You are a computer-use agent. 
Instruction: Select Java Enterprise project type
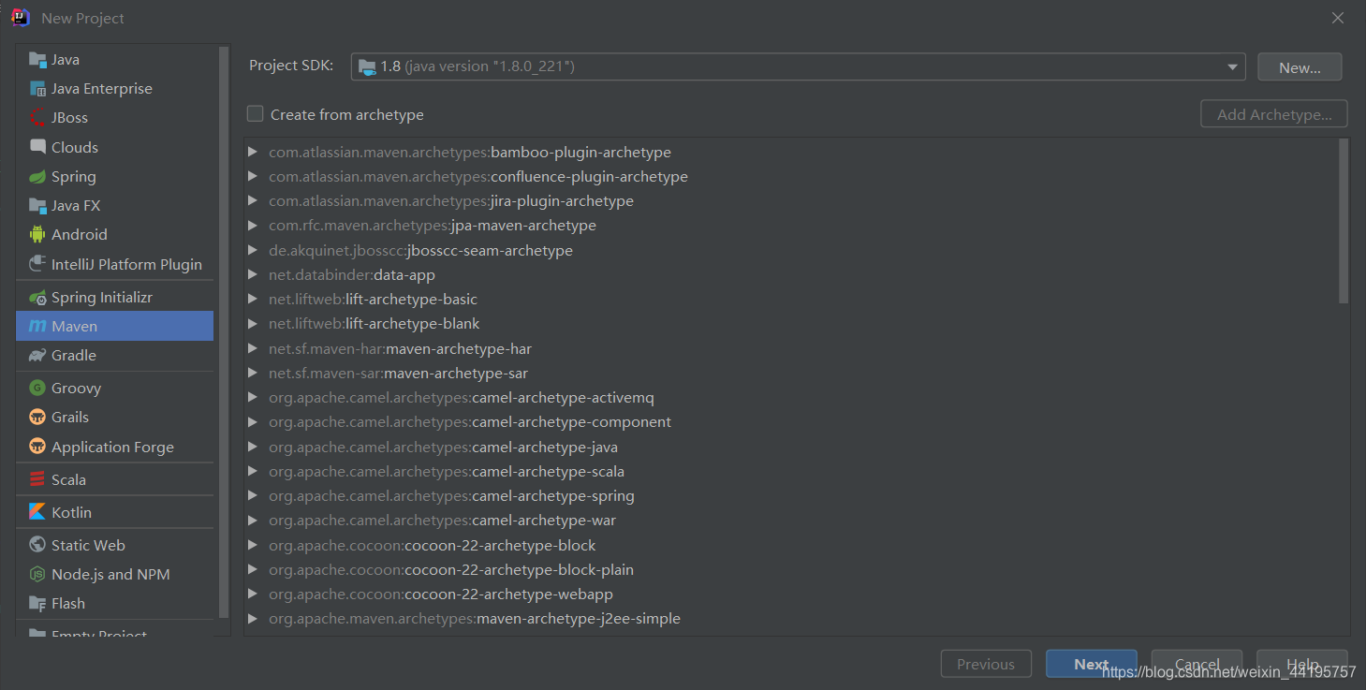pos(114,89)
